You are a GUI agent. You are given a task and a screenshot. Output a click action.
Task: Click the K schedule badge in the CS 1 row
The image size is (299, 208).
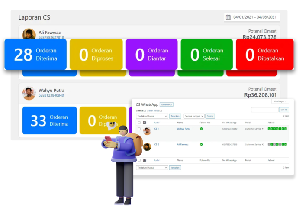277,129
